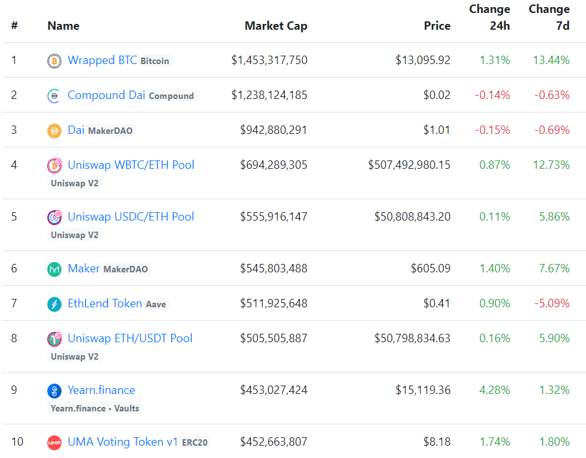The height and width of the screenshot is (458, 586).
Task: Sort by Change 7d column
Action: pos(549,17)
